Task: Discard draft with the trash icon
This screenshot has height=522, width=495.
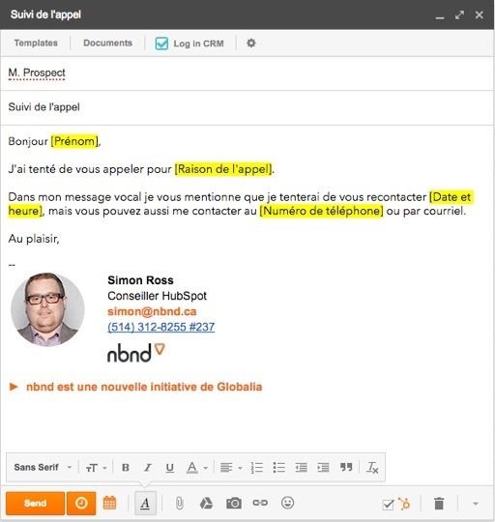Action: coord(439,504)
